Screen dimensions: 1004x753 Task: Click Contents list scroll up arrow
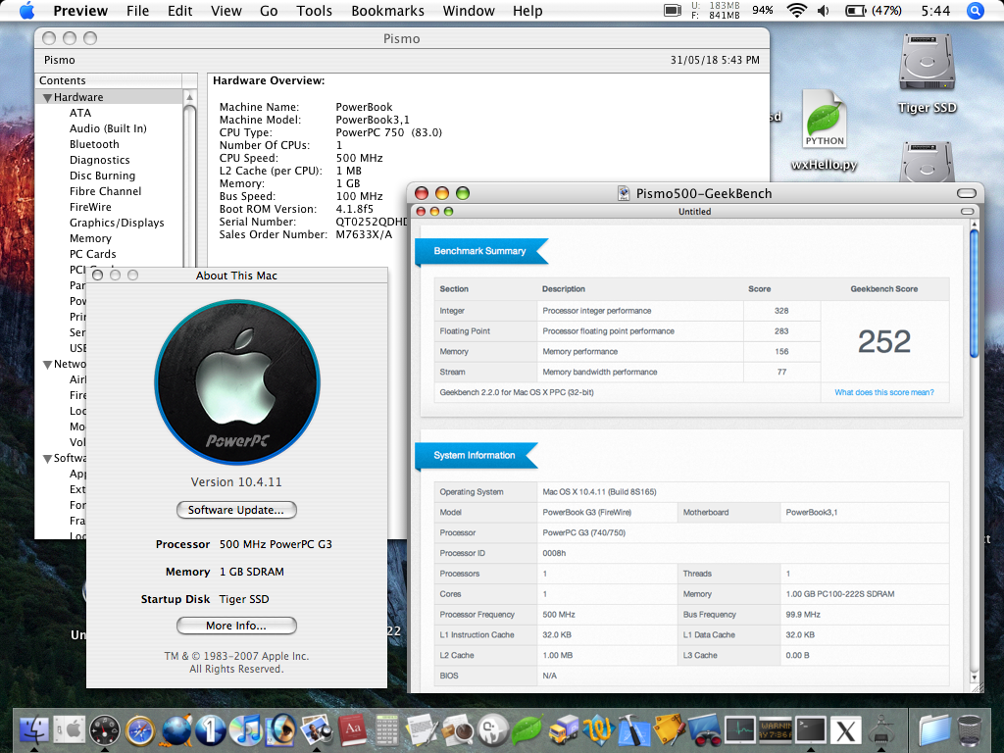pos(189,97)
